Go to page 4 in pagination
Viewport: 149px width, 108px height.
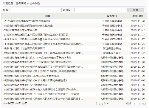point(108,104)
